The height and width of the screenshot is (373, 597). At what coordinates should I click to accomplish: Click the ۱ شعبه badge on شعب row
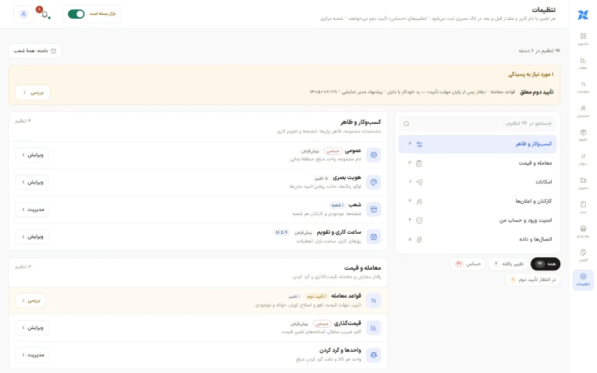coord(337,205)
